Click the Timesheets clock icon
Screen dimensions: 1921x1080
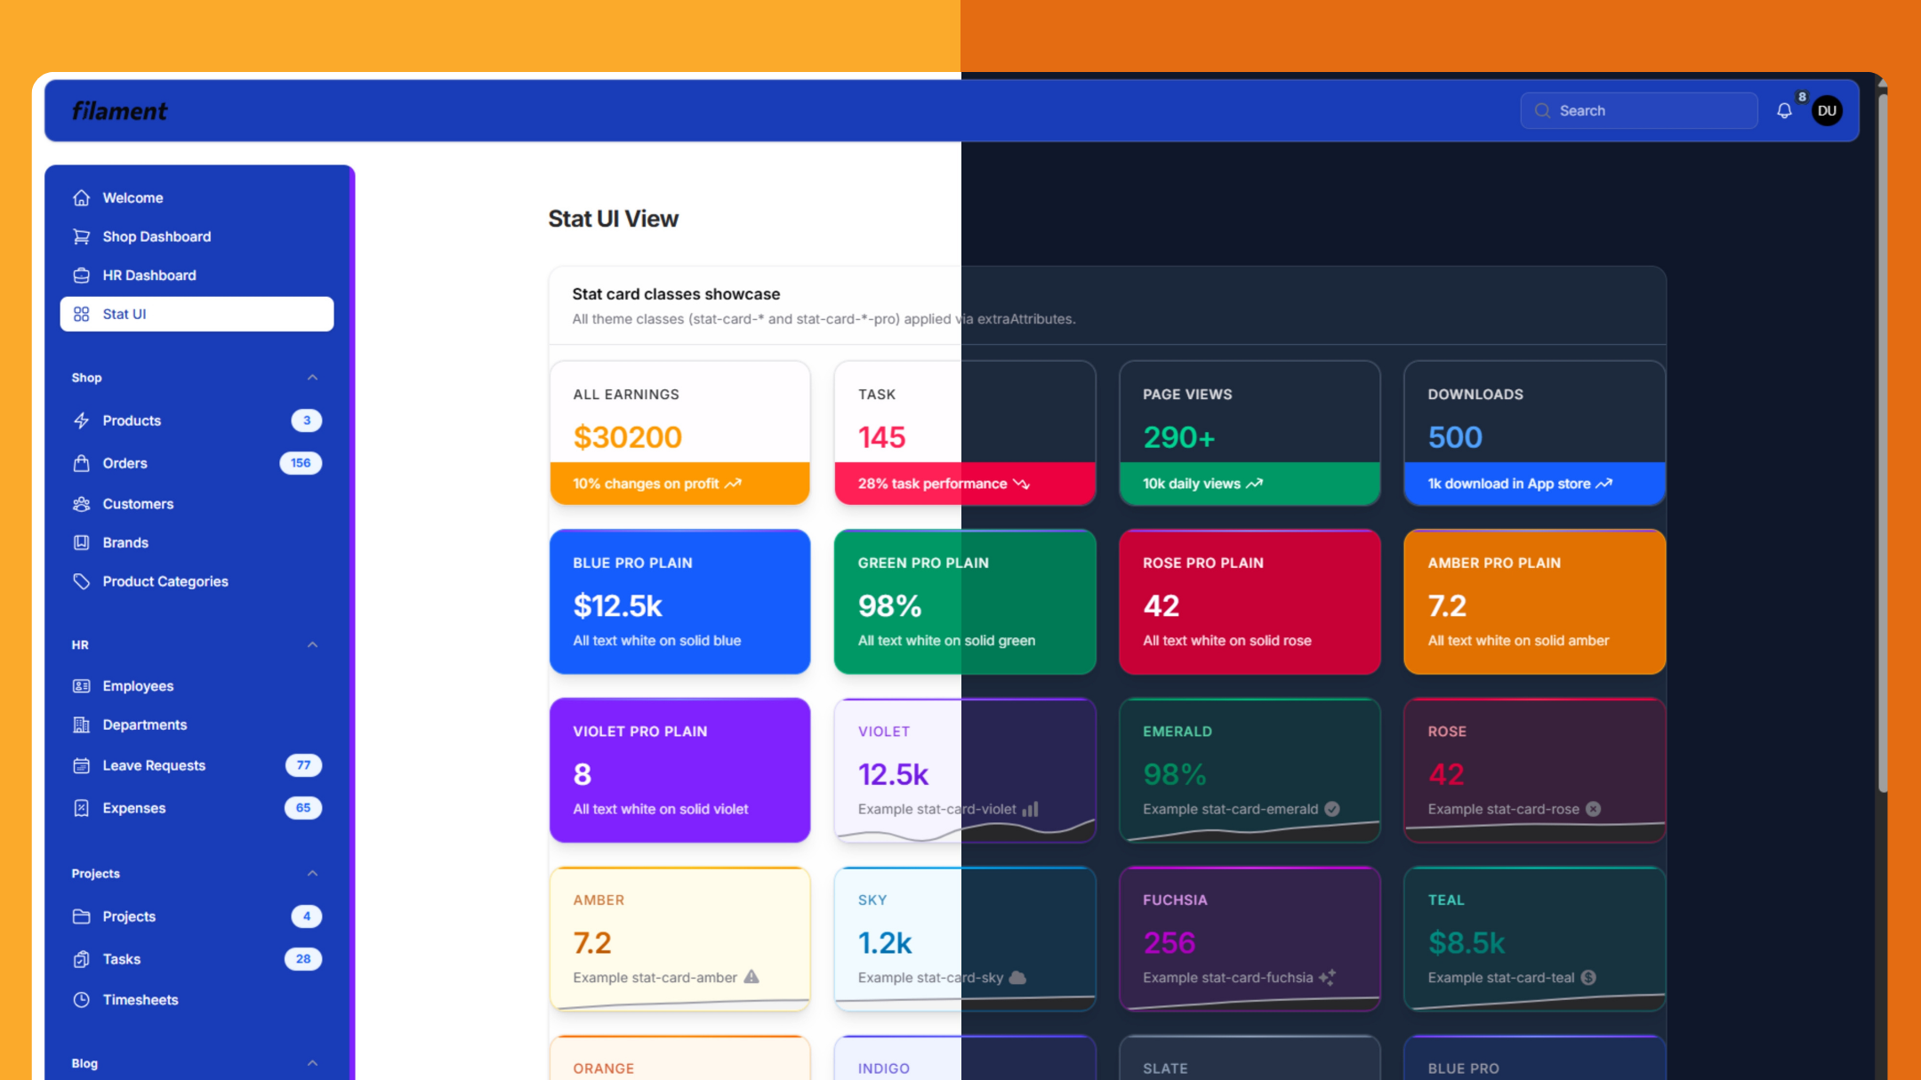(81, 1000)
